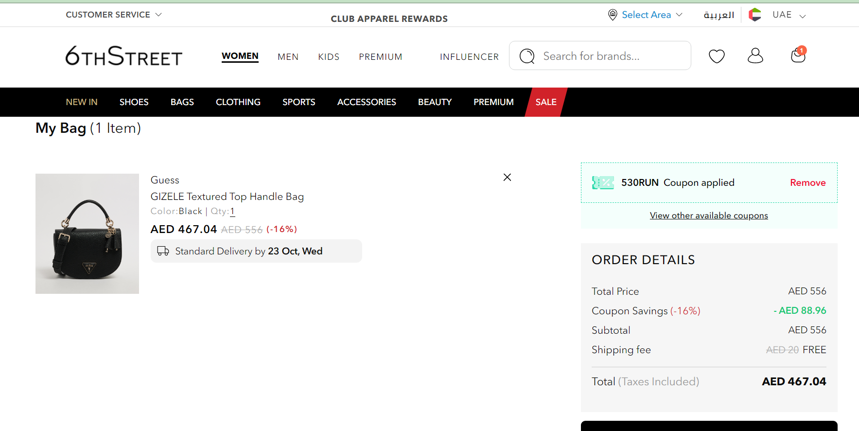Switch language to Arabic
859x431 pixels.
click(x=719, y=15)
